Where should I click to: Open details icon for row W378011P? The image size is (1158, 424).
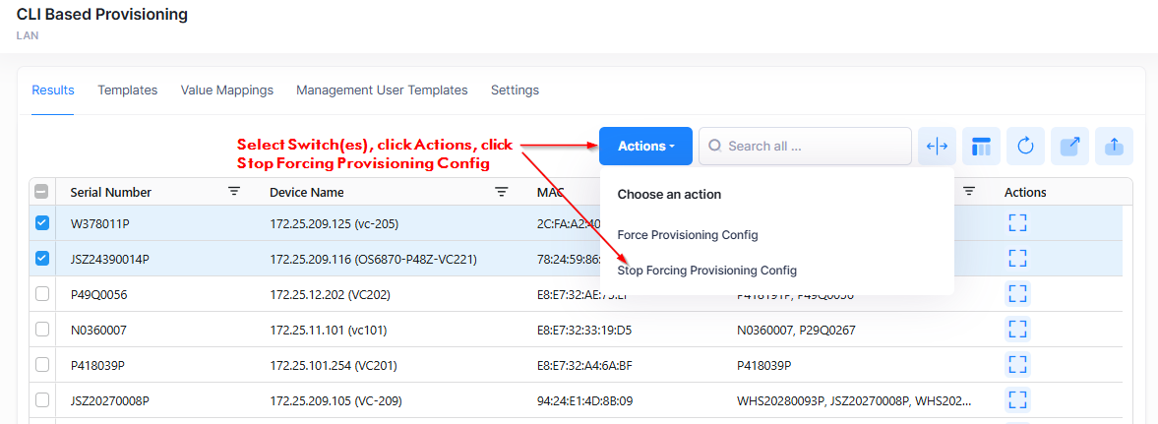point(1017,223)
